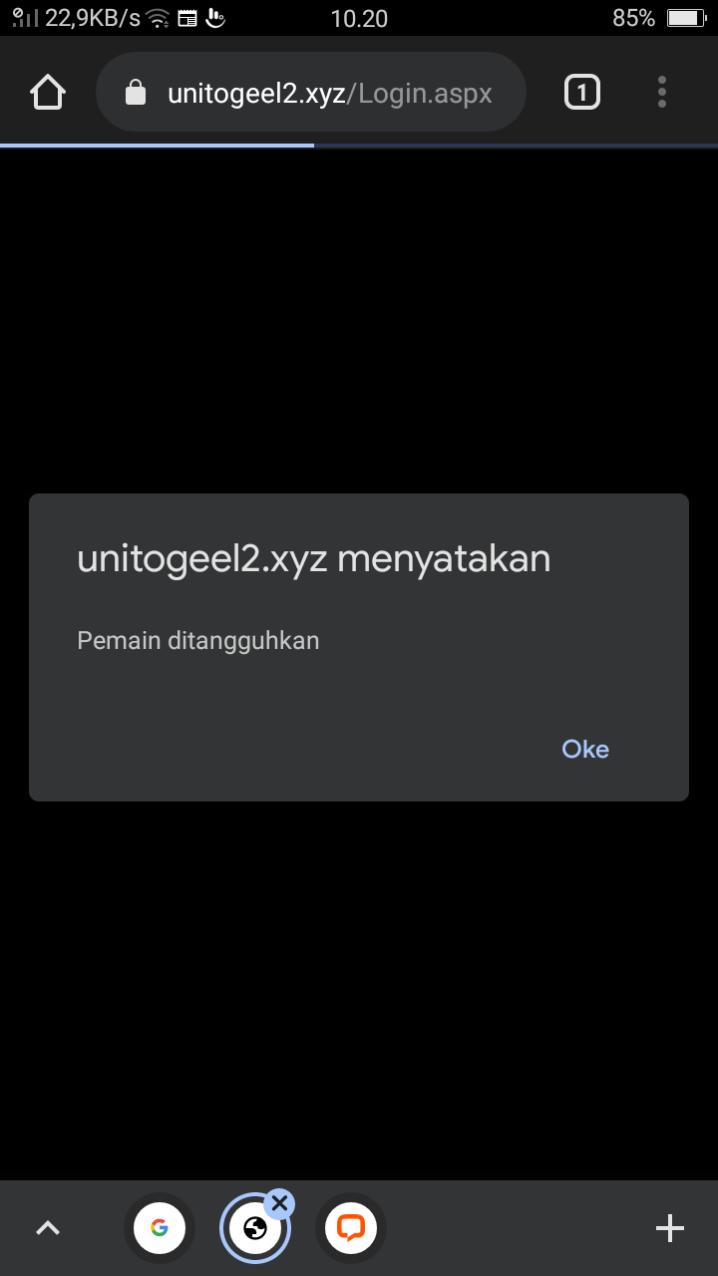This screenshot has width=718, height=1276.
Task: Tap the 10.20 clock in status bar
Action: coord(359,18)
